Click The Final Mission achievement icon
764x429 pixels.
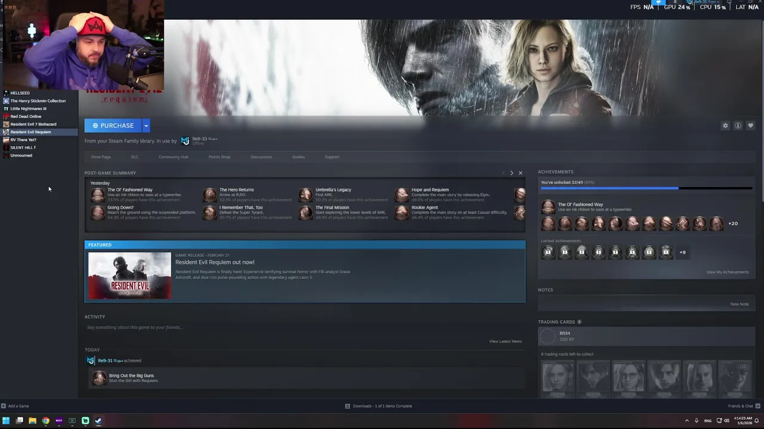[x=306, y=212]
